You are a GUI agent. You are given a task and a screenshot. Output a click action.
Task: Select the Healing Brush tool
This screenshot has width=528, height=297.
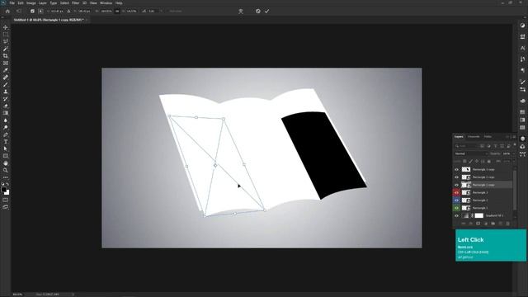[x=6, y=78]
